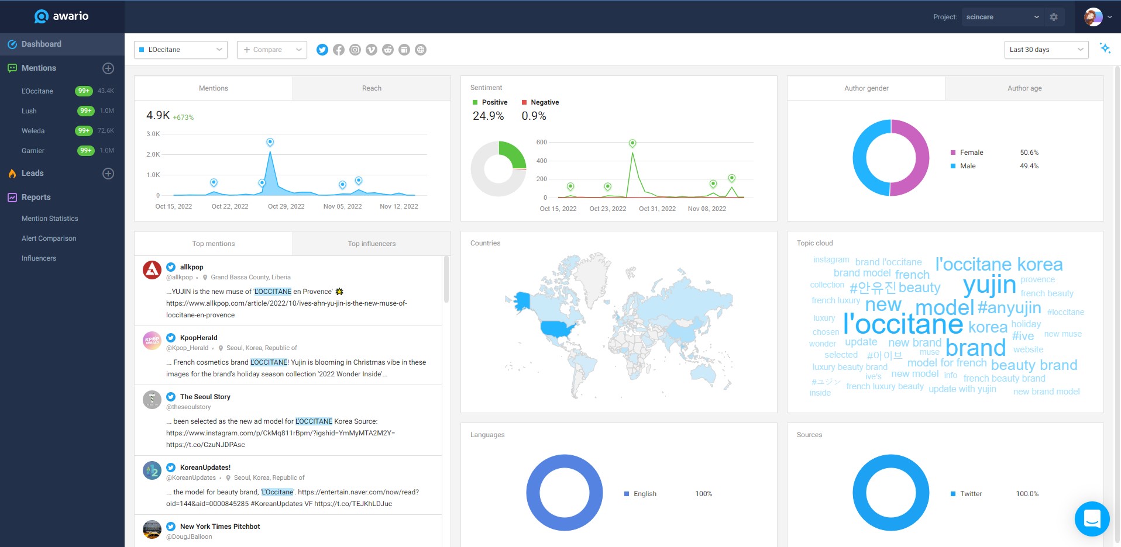Switch to the Author age tab

1024,88
